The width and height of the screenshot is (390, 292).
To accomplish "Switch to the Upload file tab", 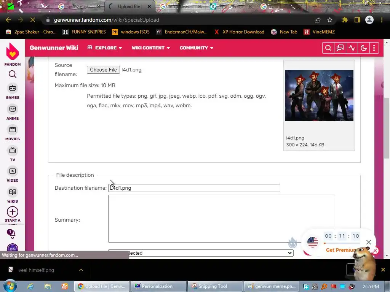I will pos(128,6).
